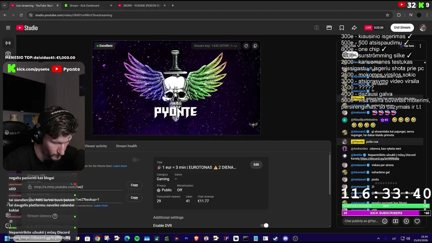Image resolution: width=432 pixels, height=243 pixels.
Task: Send a heart reaction in chat
Action: pyautogui.click(x=417, y=221)
